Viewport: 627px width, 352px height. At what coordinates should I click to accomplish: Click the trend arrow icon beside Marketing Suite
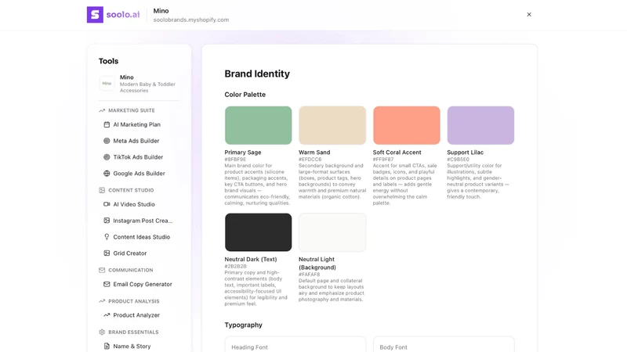(102, 110)
